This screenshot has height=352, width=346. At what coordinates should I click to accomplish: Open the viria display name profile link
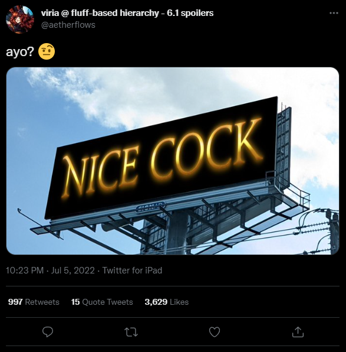pyautogui.click(x=127, y=13)
